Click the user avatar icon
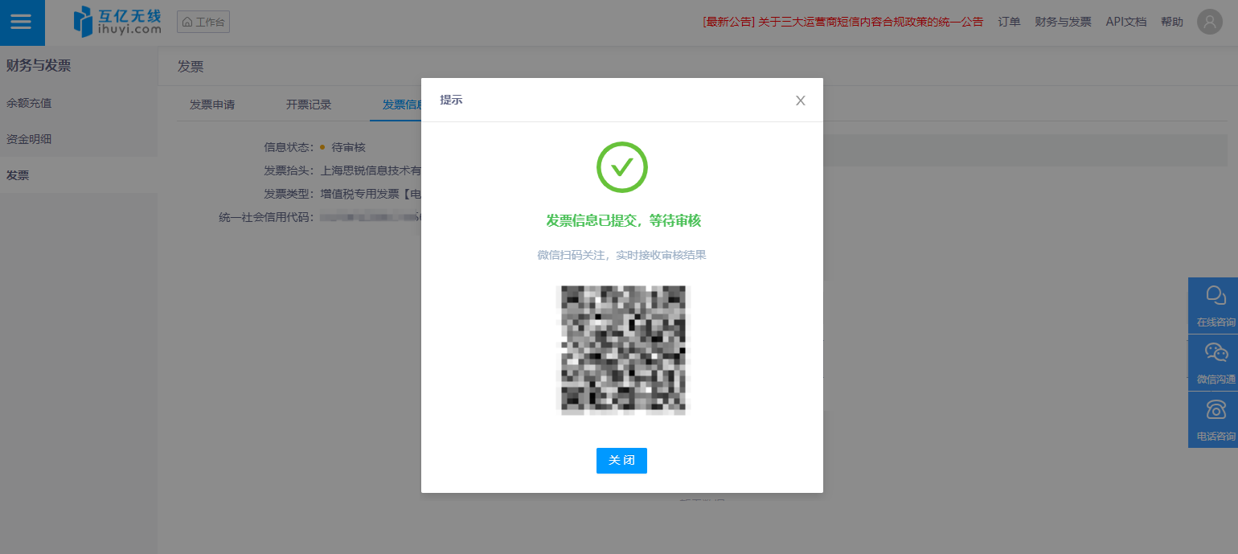This screenshot has height=554, width=1238. [1209, 22]
